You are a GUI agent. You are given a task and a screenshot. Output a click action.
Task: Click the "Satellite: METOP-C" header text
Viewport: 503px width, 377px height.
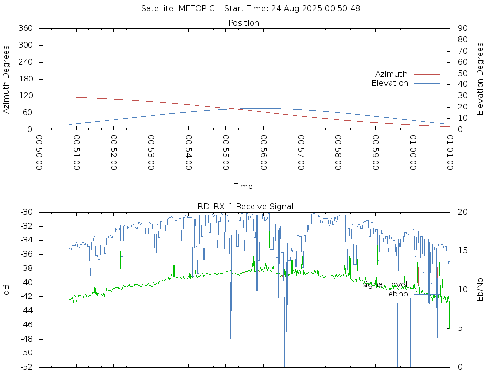click(x=178, y=9)
